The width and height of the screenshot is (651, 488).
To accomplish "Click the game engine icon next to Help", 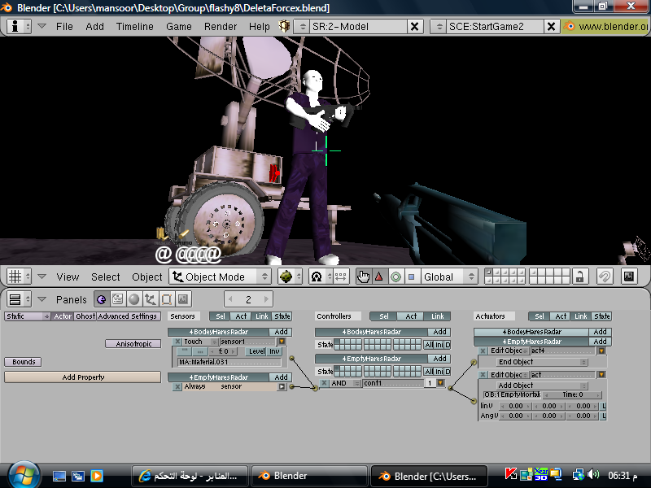I will [x=284, y=27].
